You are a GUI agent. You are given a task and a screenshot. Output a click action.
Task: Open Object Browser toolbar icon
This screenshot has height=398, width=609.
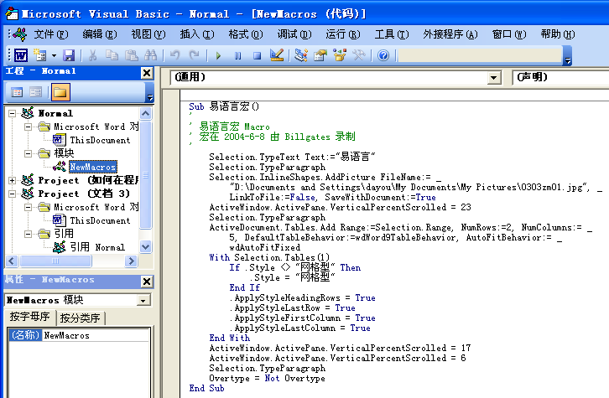coord(340,55)
